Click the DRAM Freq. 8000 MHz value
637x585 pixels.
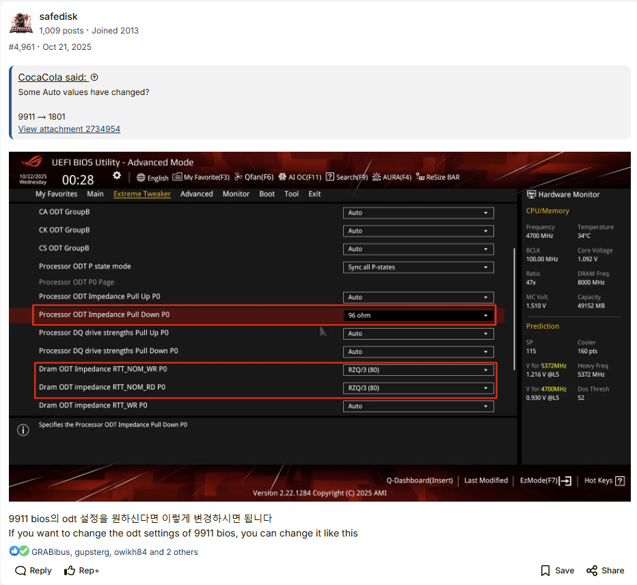pos(591,283)
